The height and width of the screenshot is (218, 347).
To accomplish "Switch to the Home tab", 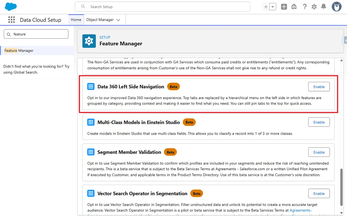I will tap(76, 20).
